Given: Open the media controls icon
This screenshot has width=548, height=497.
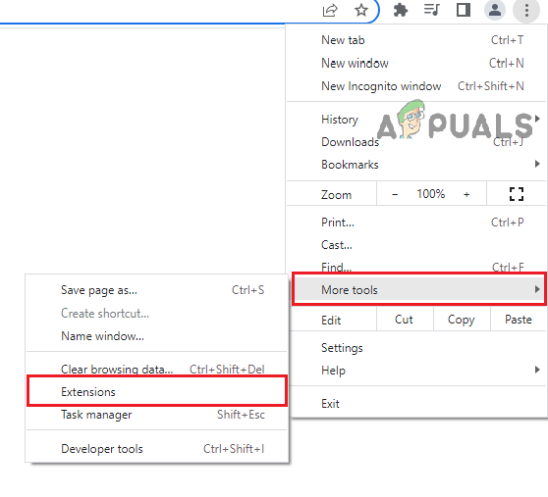Looking at the screenshot, I should point(431,10).
